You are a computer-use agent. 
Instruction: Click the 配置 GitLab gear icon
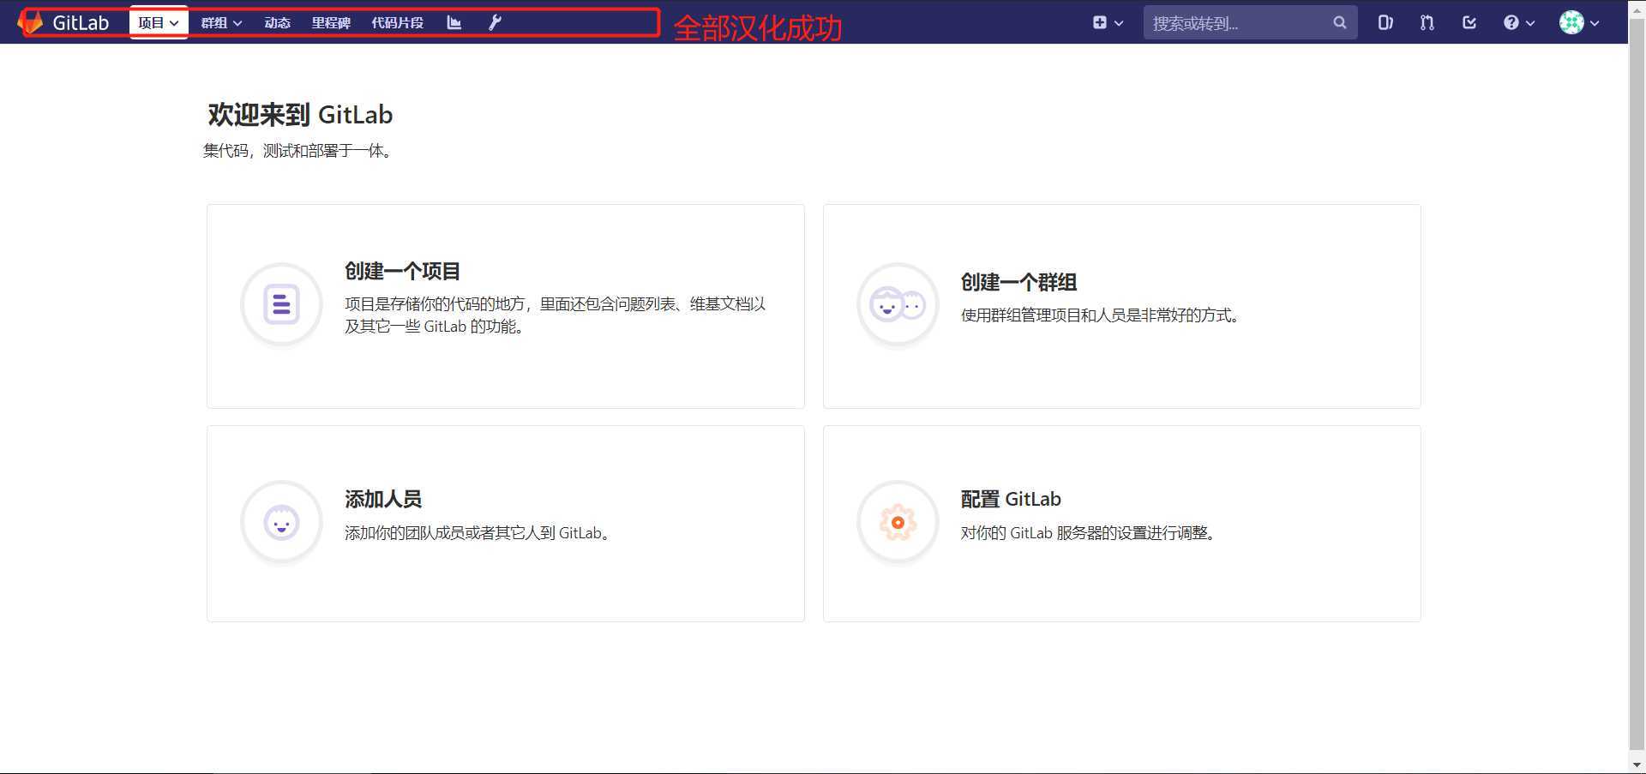[x=898, y=522]
